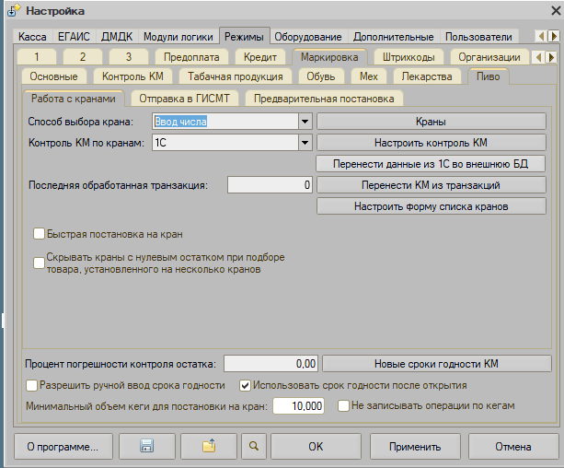The height and width of the screenshot is (468, 564).
Task: Expand the Контроль КМ по кранам dropdown
Action: click(304, 143)
